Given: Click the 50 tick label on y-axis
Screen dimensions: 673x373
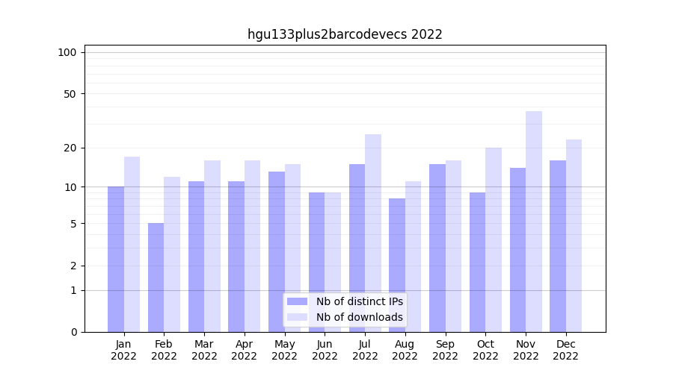Looking at the screenshot, I should pyautogui.click(x=70, y=94).
